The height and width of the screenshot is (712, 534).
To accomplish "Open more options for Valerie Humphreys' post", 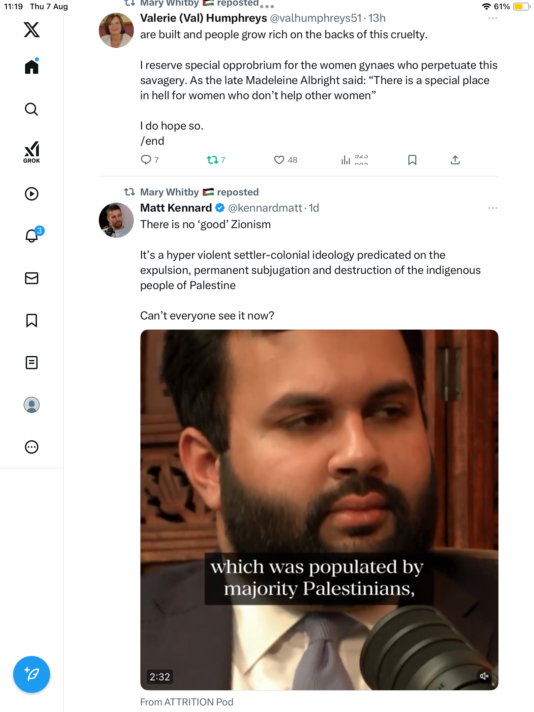I will coord(492,18).
